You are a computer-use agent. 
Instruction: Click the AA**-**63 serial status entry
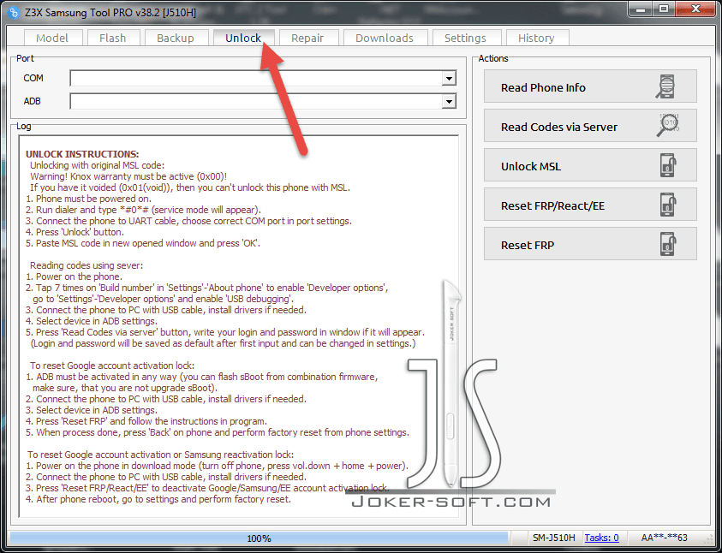tap(664, 538)
